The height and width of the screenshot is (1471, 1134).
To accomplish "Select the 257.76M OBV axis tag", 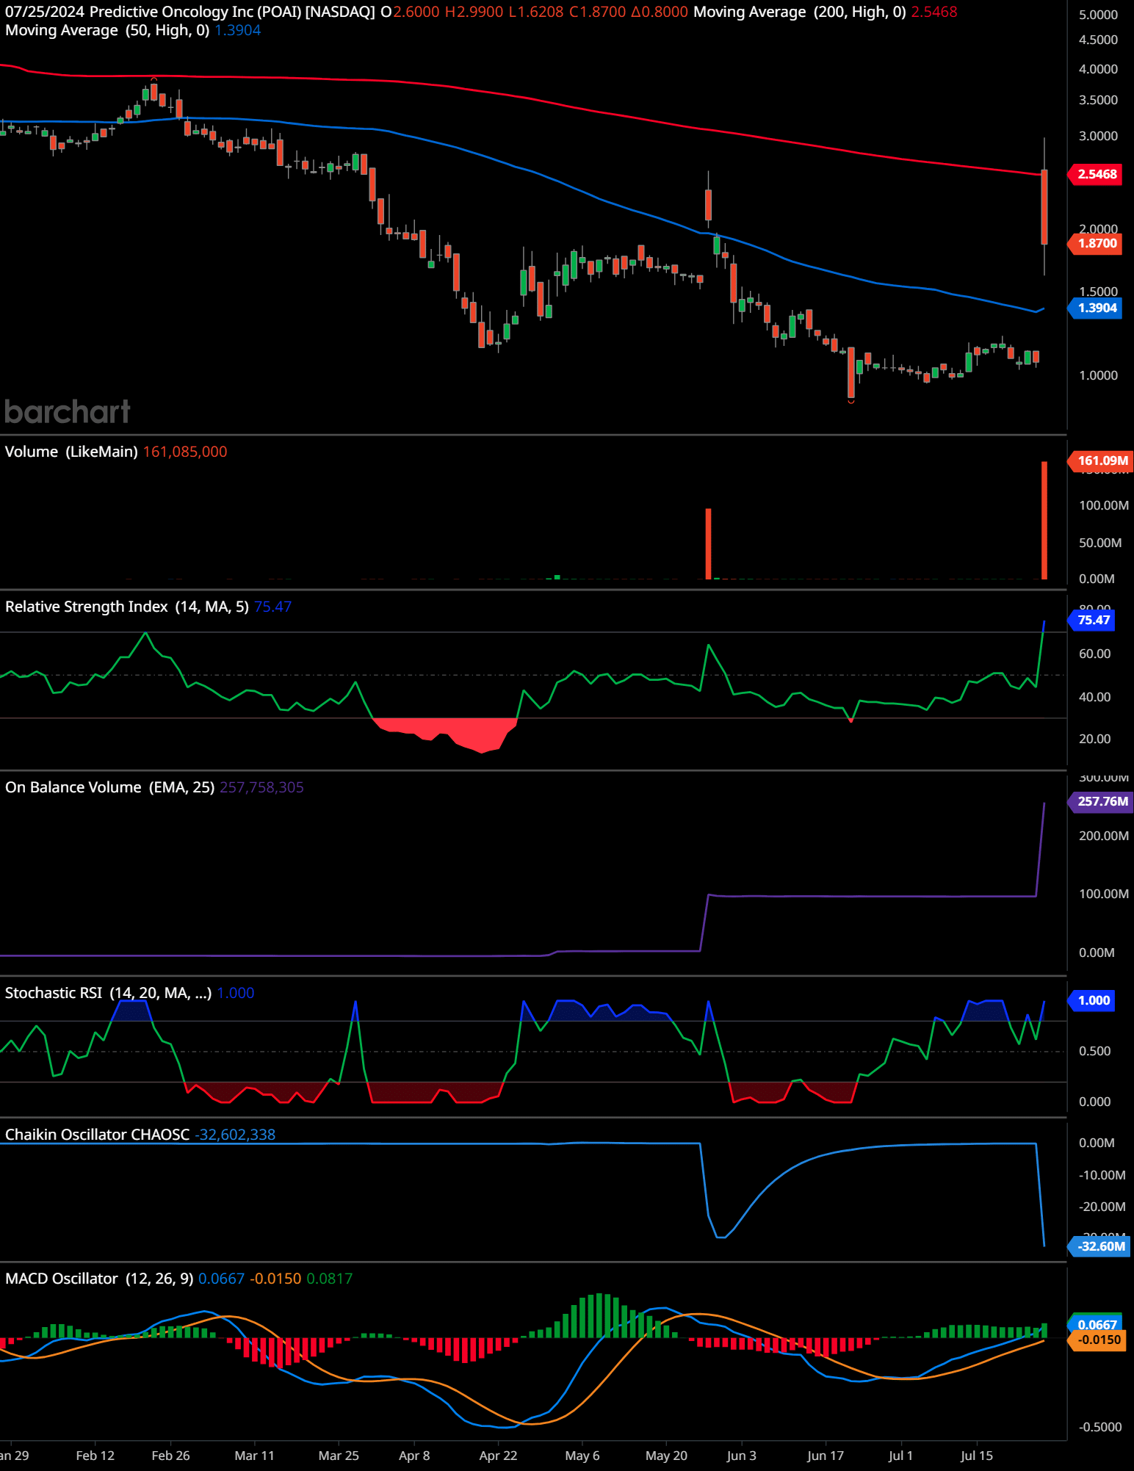I will point(1101,801).
